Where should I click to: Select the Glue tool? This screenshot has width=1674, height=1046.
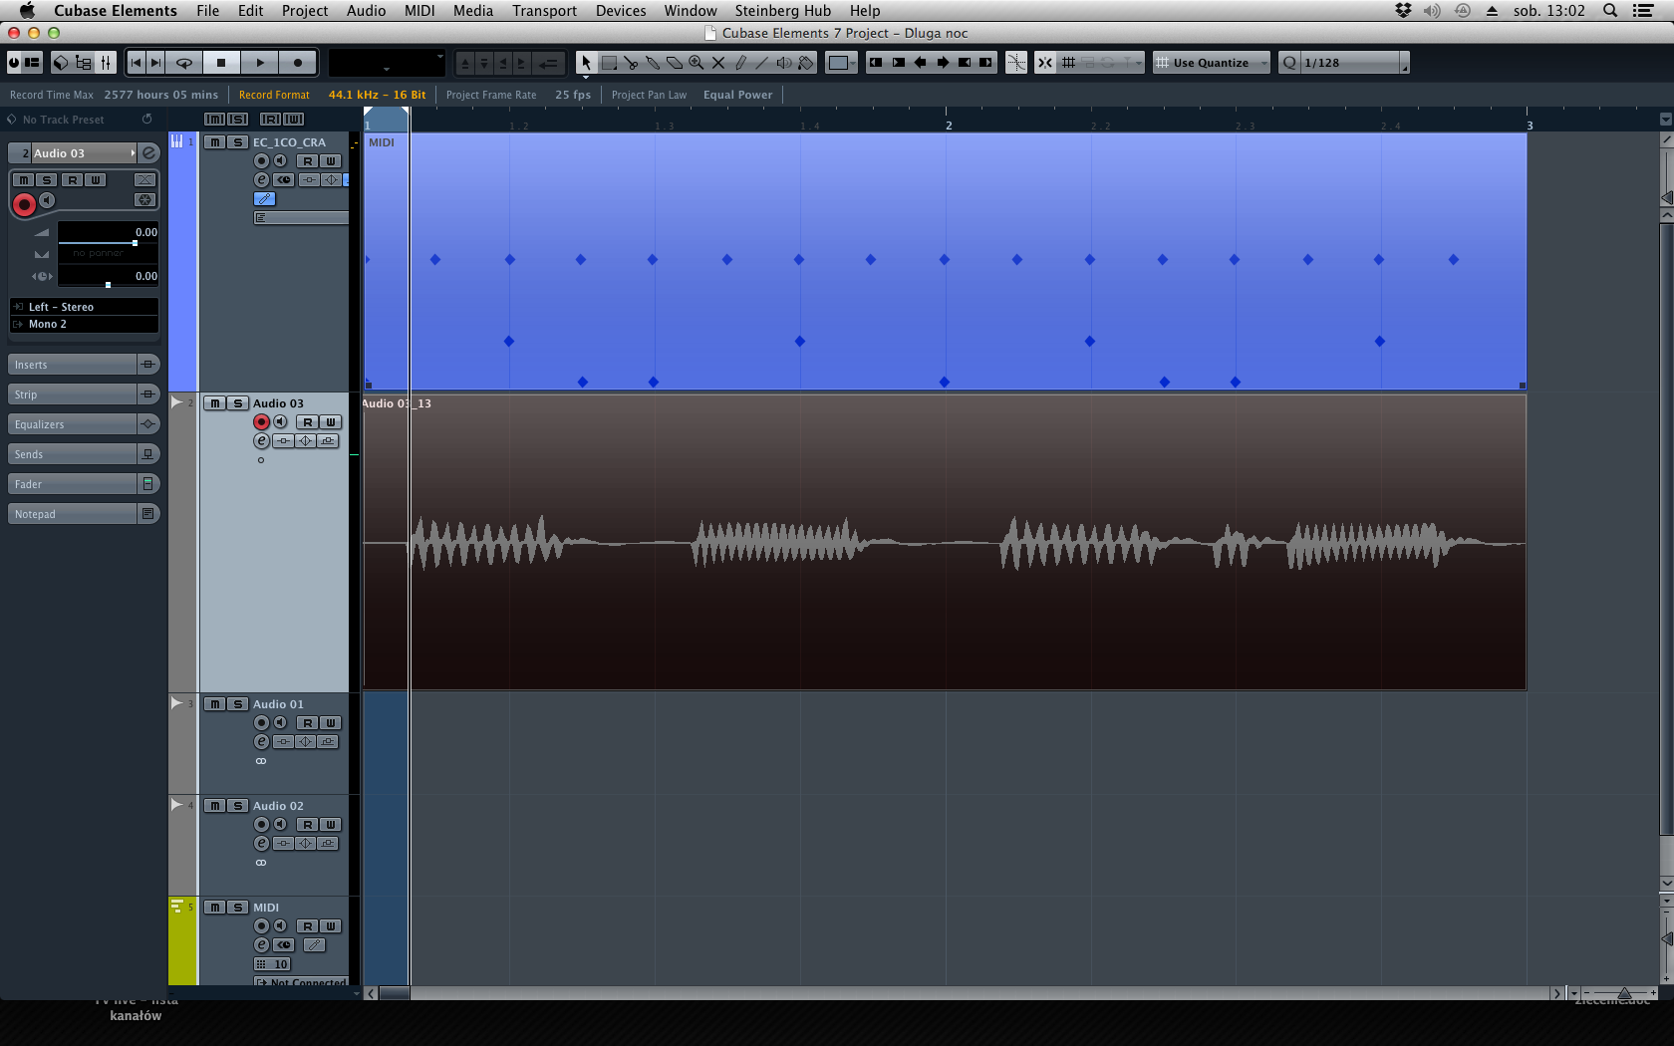(653, 63)
